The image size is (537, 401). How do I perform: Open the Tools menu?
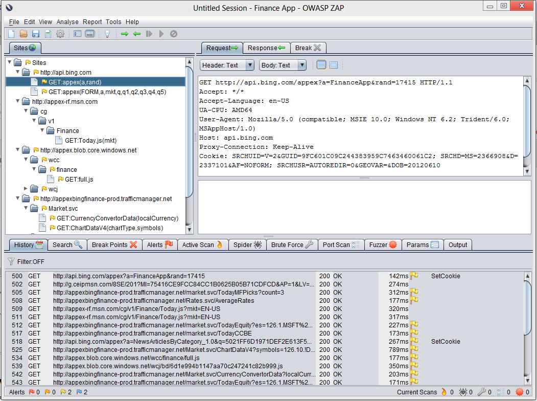113,22
